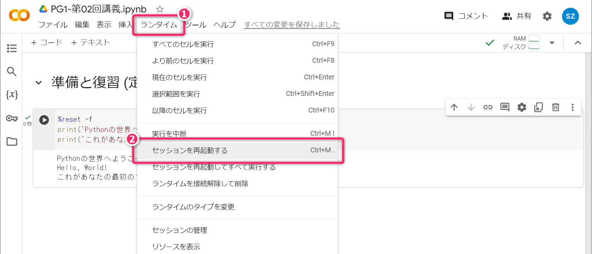Open the table of contents sidebar icon
Viewport: 592px width, 254px height.
[x=12, y=48]
